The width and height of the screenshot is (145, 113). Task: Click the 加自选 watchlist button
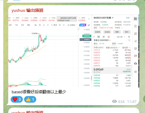(107, 32)
